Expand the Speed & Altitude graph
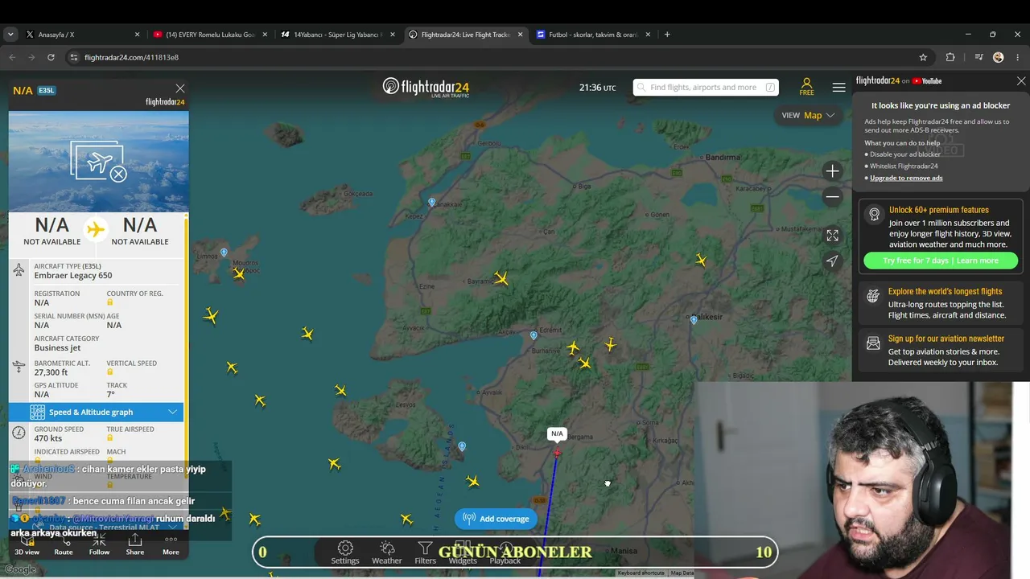The image size is (1030, 579). 96,412
